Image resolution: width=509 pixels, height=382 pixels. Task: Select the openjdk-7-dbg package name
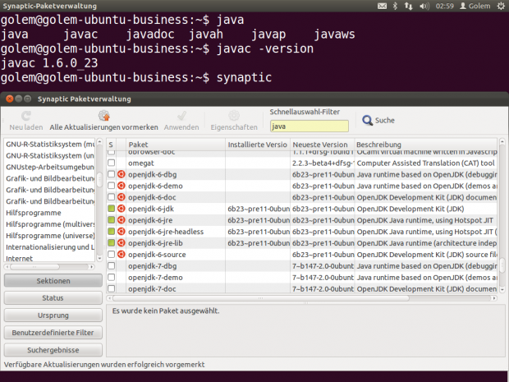point(152,266)
